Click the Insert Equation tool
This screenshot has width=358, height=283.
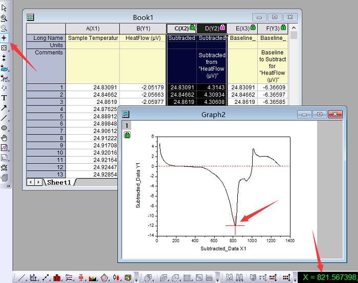coord(4,148)
